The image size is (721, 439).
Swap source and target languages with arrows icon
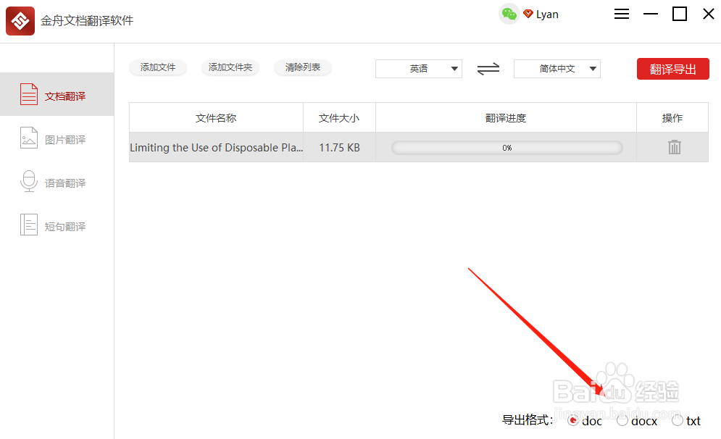click(488, 69)
